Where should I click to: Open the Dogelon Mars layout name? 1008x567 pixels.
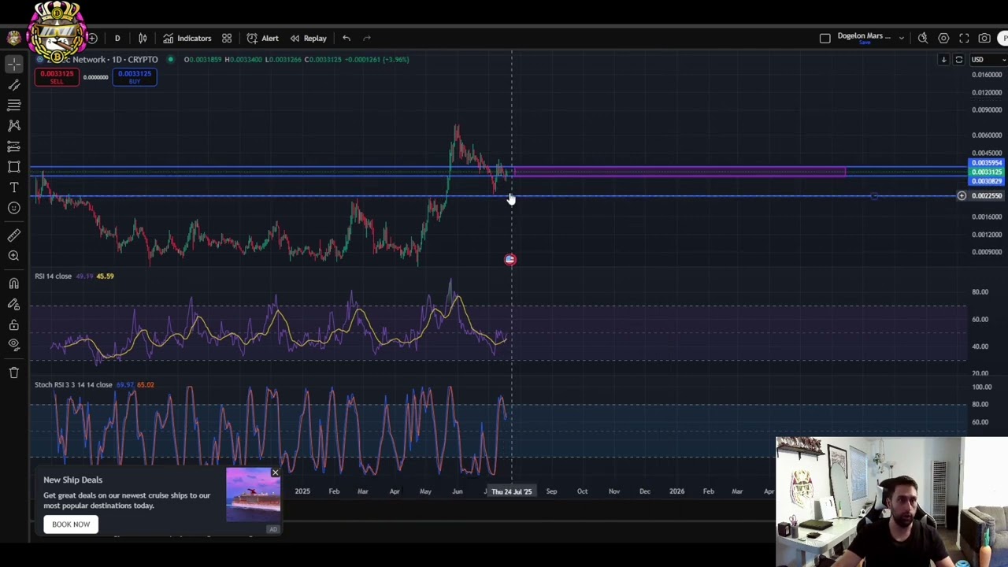[x=864, y=36]
